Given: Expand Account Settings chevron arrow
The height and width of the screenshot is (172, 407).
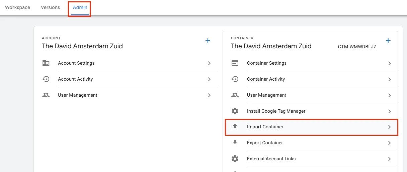Looking at the screenshot, I should coord(209,63).
